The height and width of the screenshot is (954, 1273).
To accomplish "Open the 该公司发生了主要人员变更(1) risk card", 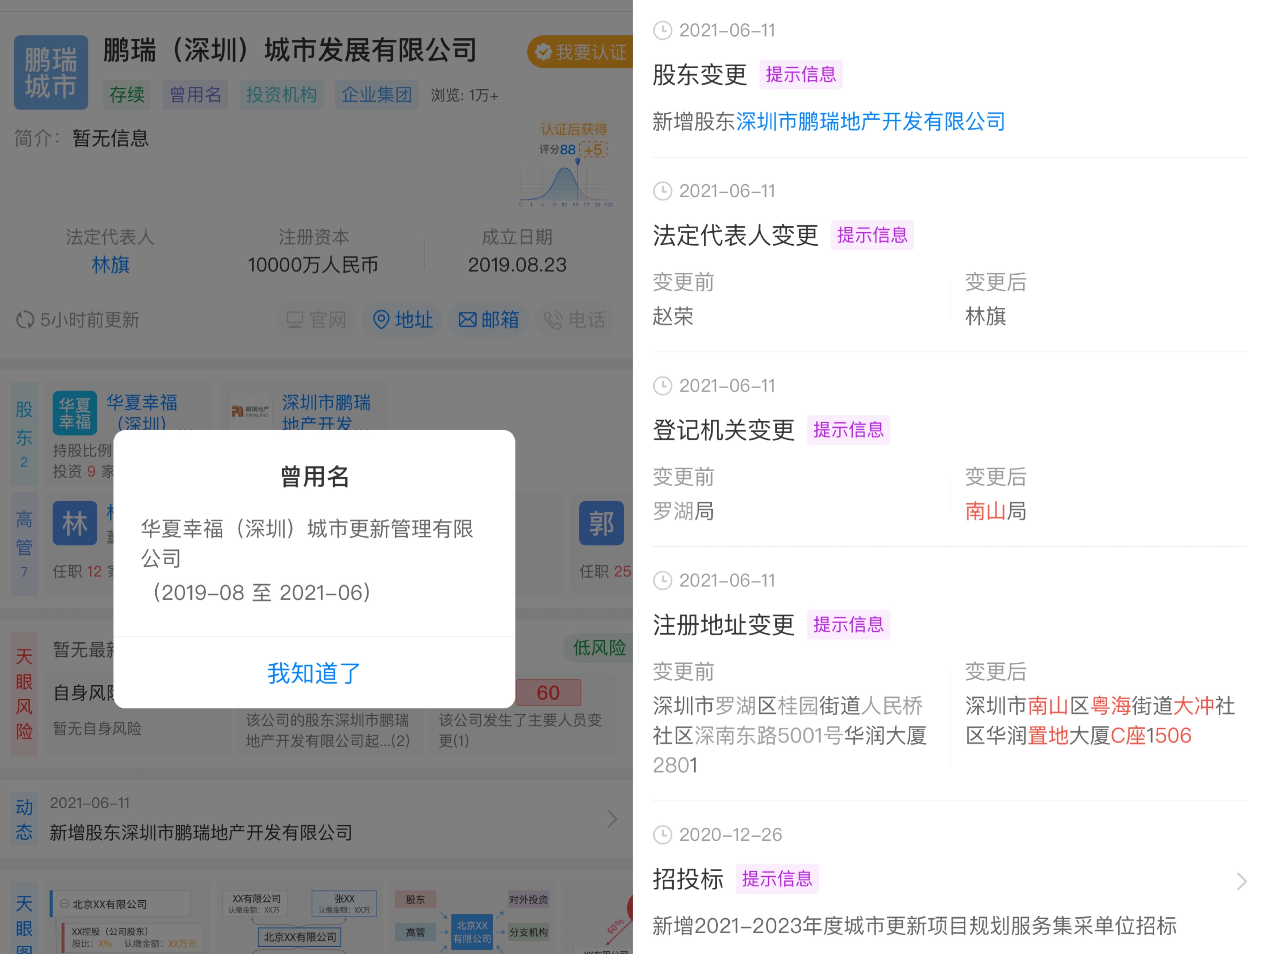I will point(523,715).
